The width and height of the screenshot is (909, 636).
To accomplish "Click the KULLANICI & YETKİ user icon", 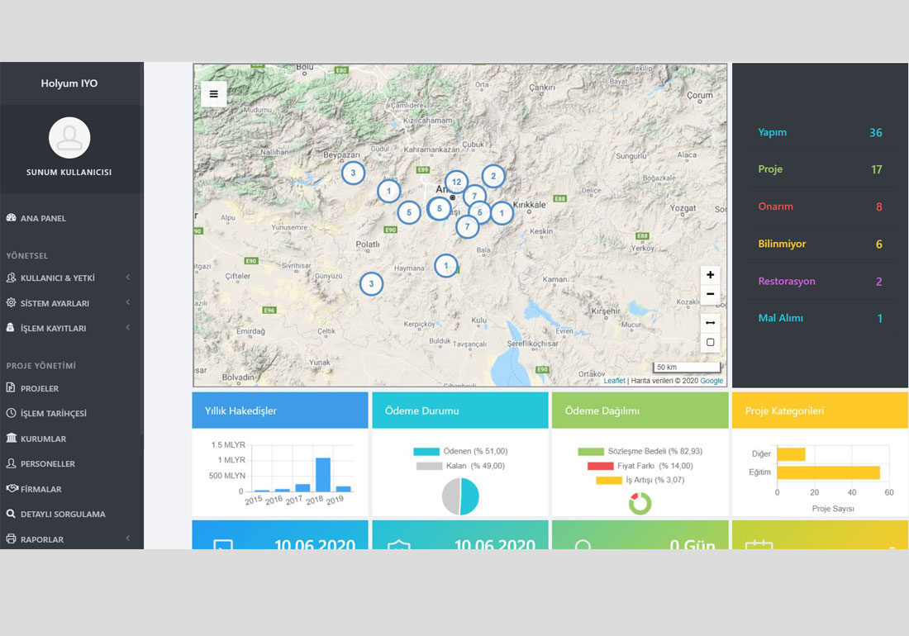I will tap(11, 278).
